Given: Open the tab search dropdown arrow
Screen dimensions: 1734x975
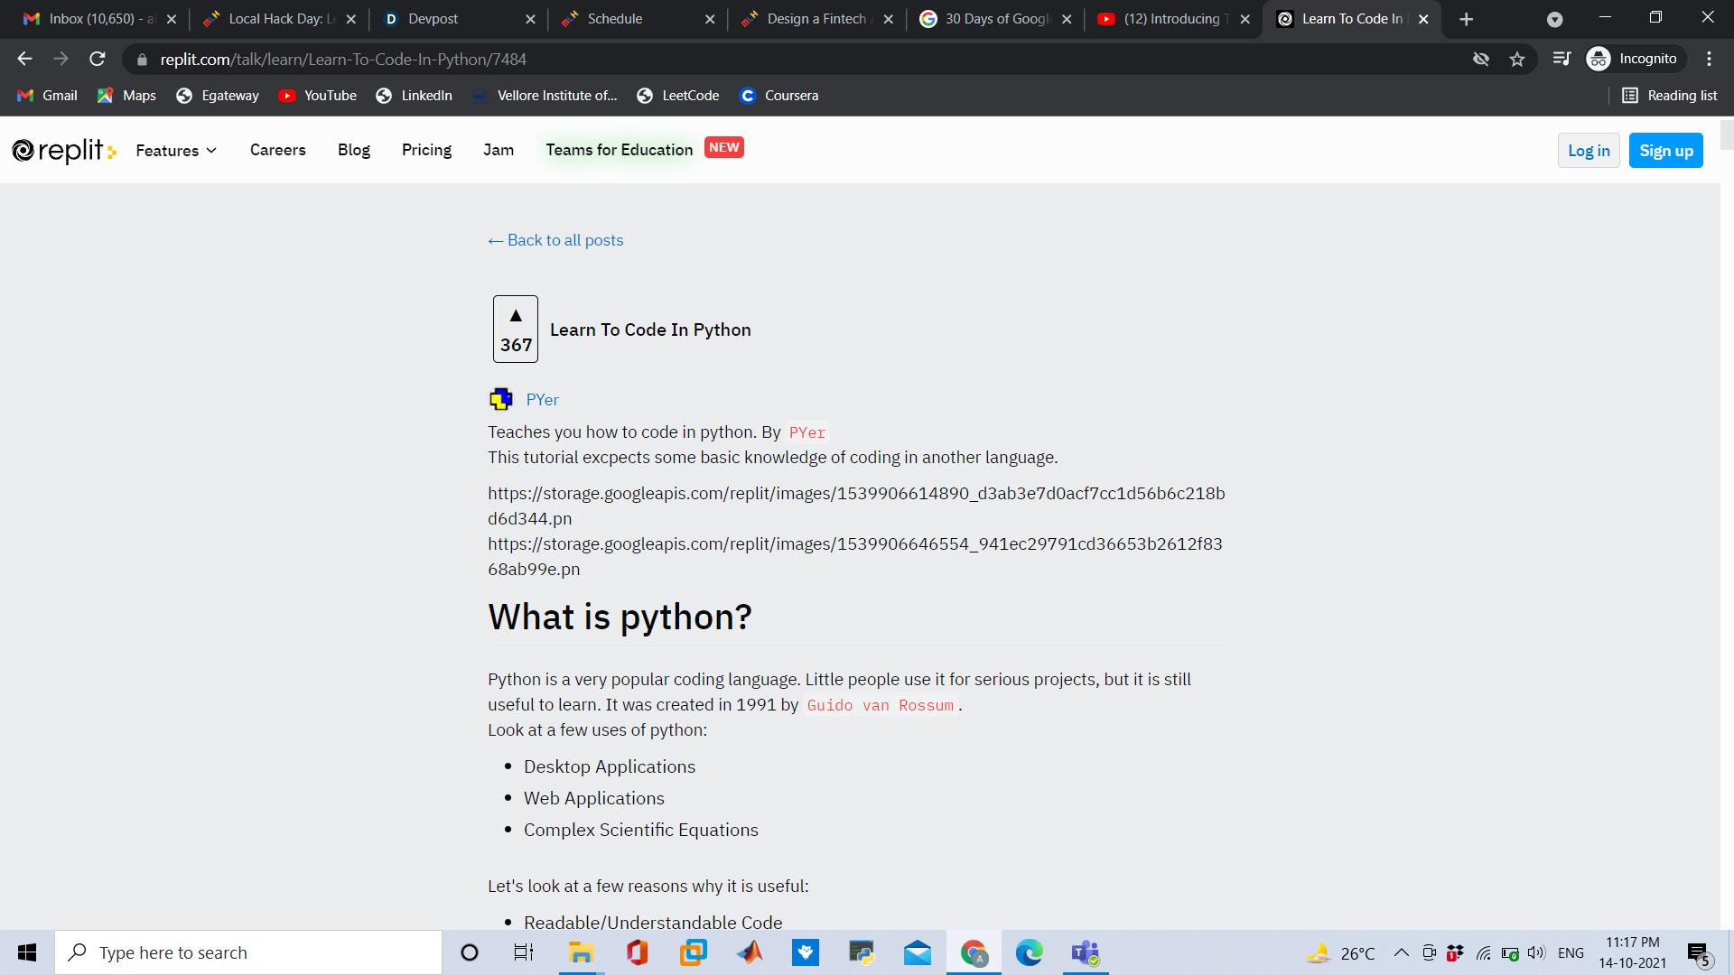Looking at the screenshot, I should click(x=1554, y=19).
